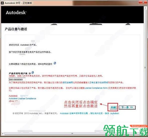Open the 联系 Autodesk footer link
This screenshot has height=138, width=148.
[112, 113]
